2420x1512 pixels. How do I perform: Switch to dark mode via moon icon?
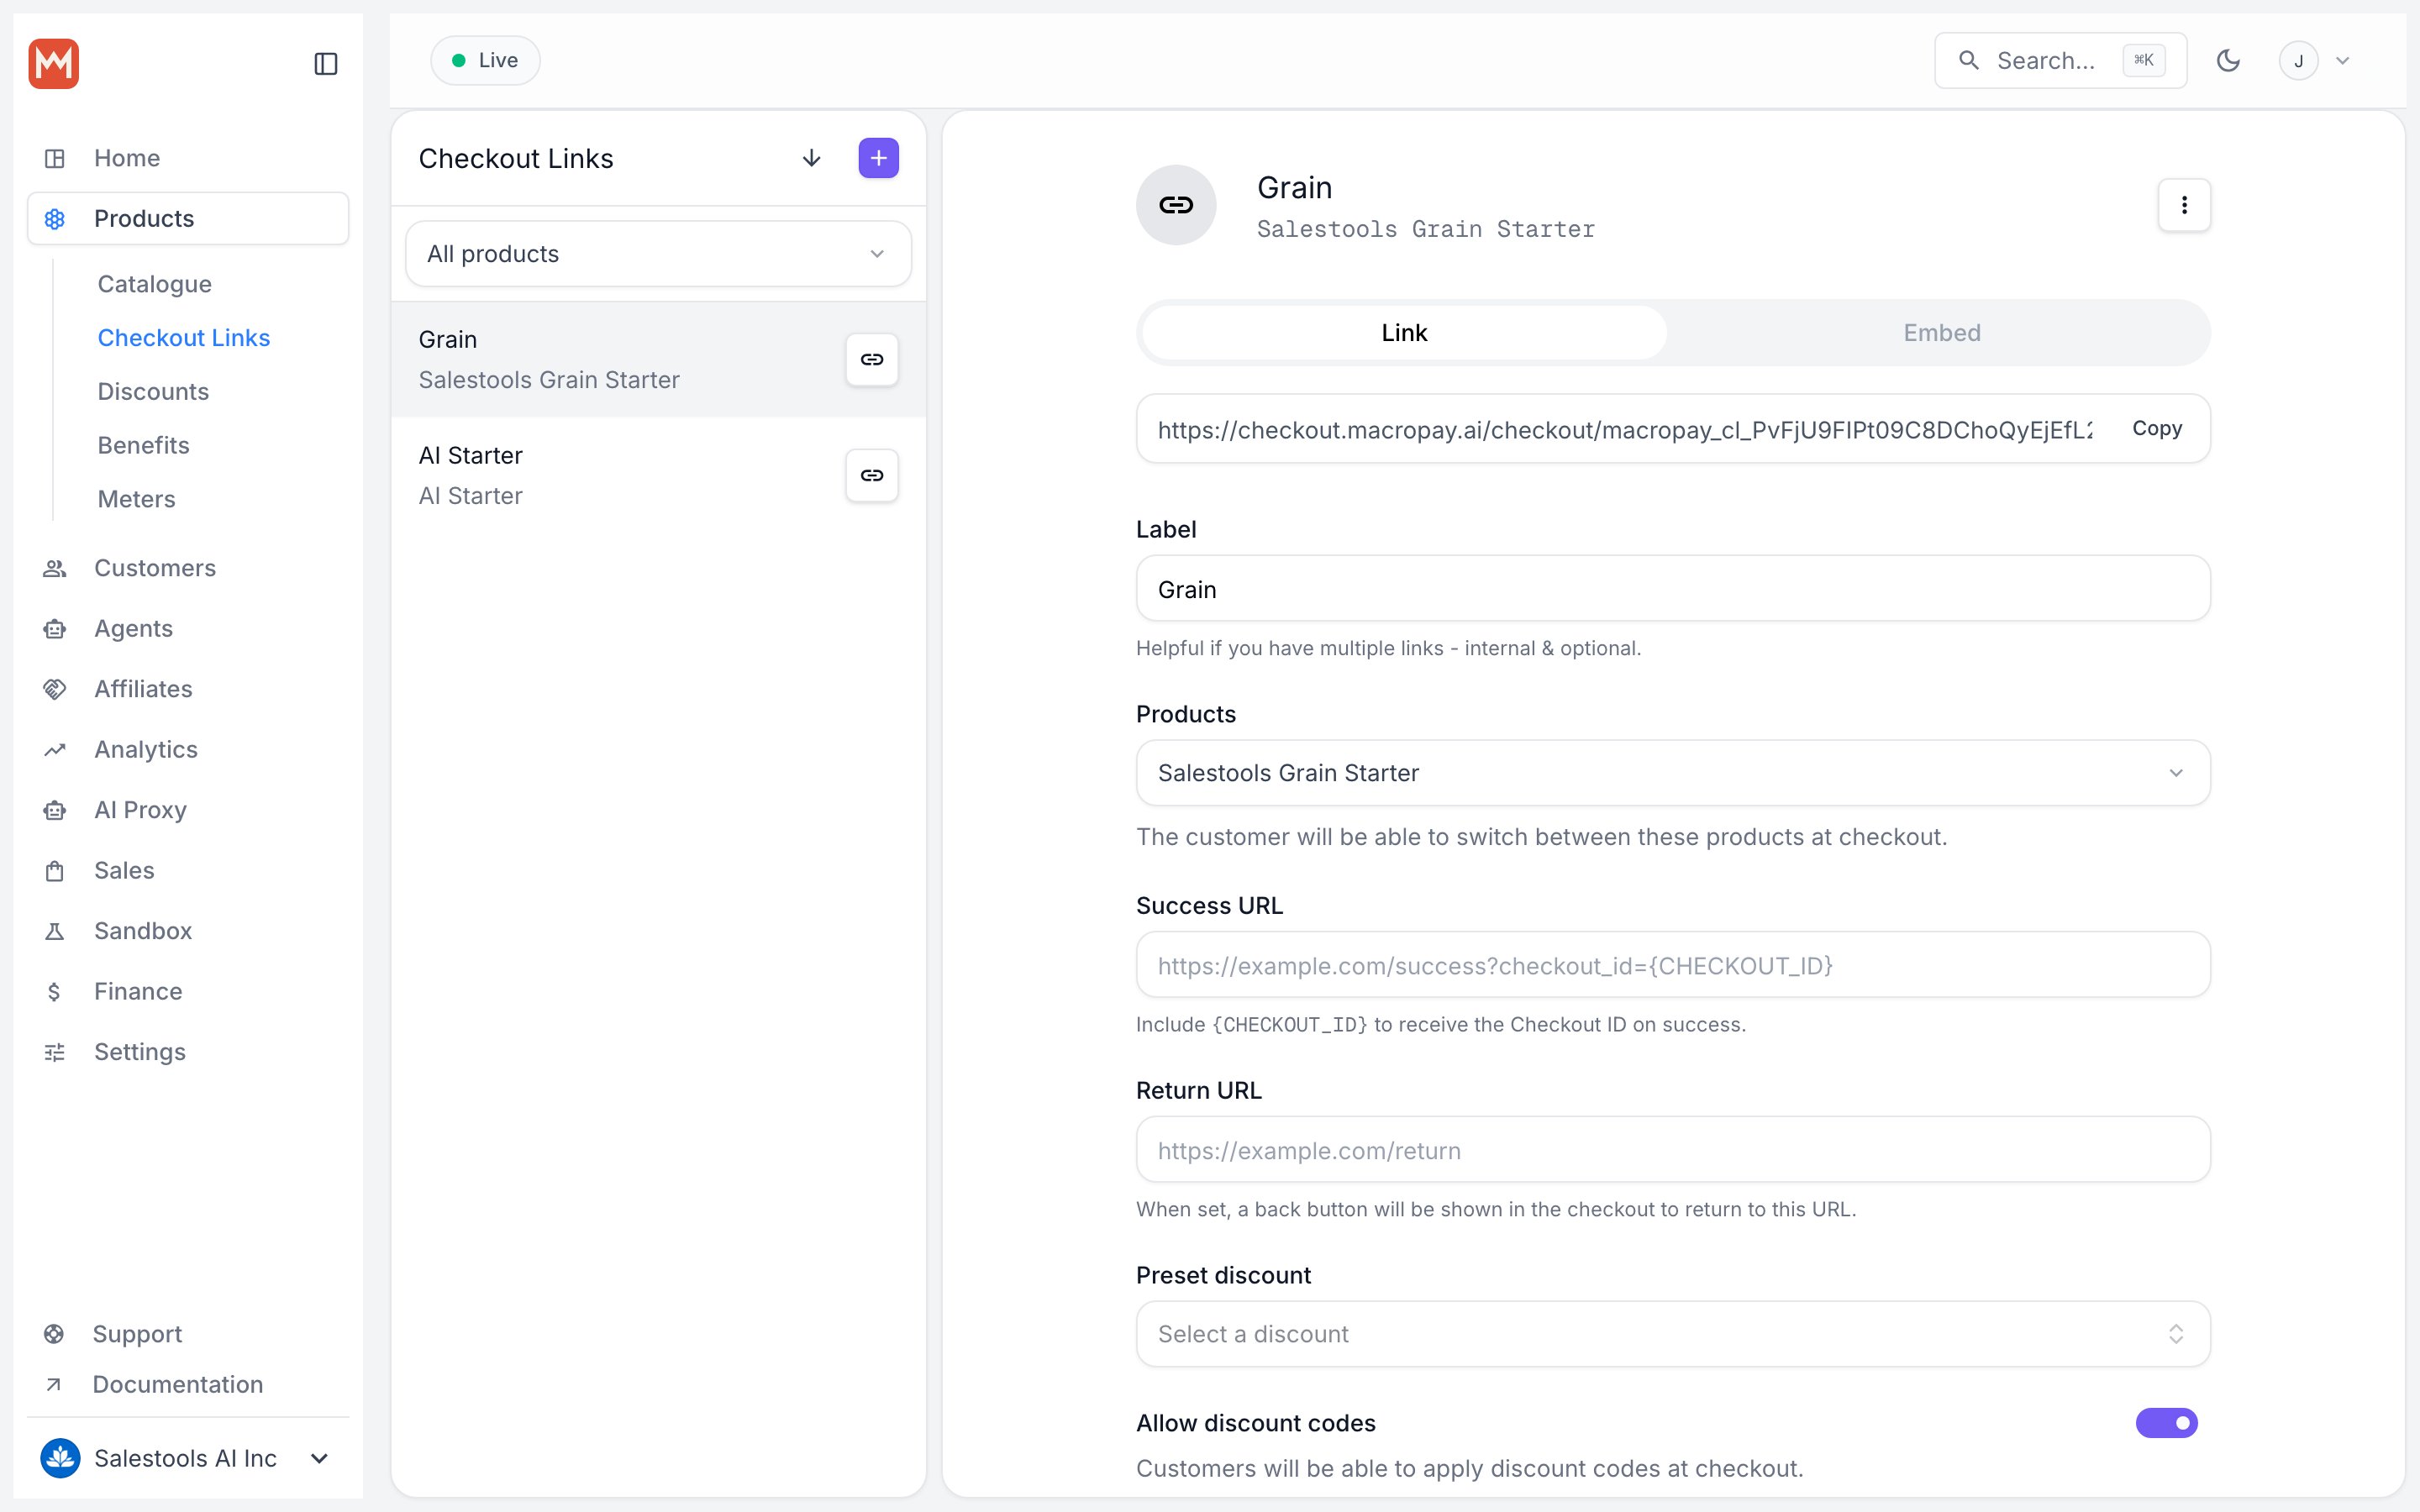(2228, 61)
